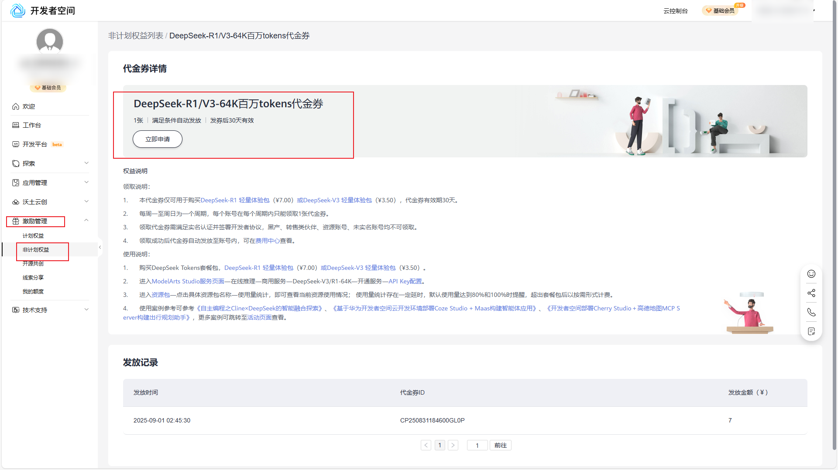Click the 代金券详情 heading
The image size is (838, 470).
pyautogui.click(x=145, y=68)
